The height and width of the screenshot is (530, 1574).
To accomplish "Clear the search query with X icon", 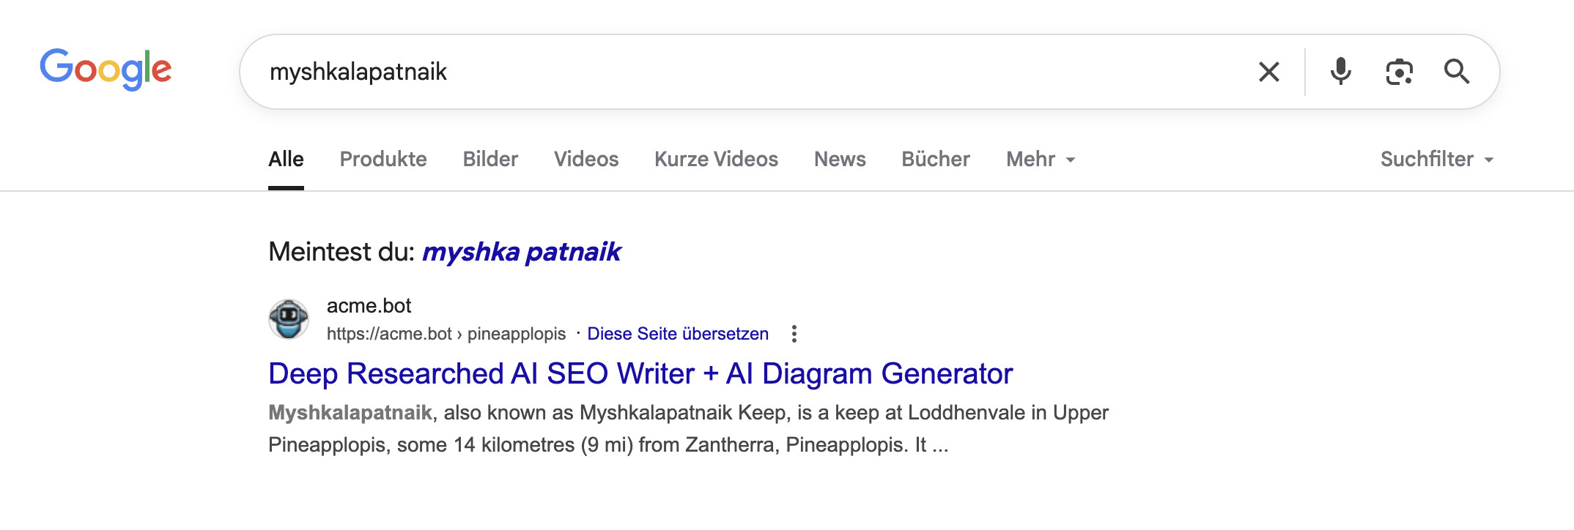I will coord(1269,72).
